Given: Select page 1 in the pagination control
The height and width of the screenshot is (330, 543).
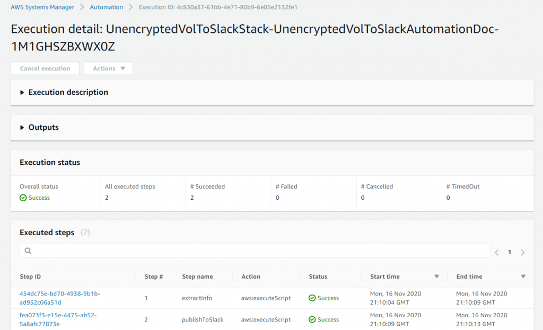Looking at the screenshot, I should (510, 252).
